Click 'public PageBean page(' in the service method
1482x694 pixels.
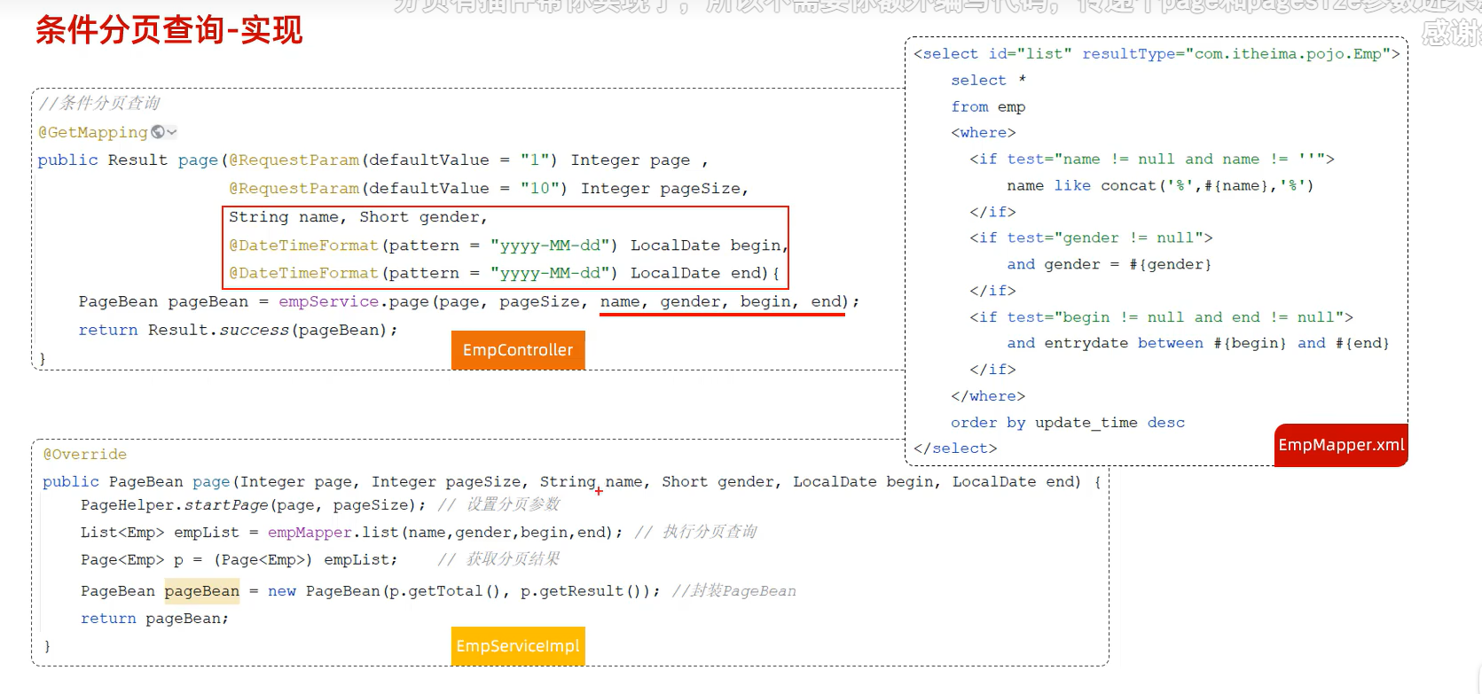click(x=141, y=482)
